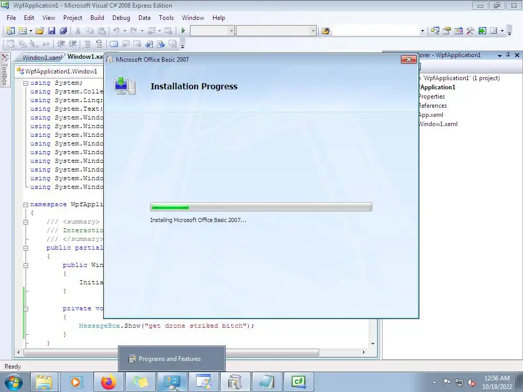Open the Edit menu
The image size is (523, 392).
coord(29,18)
